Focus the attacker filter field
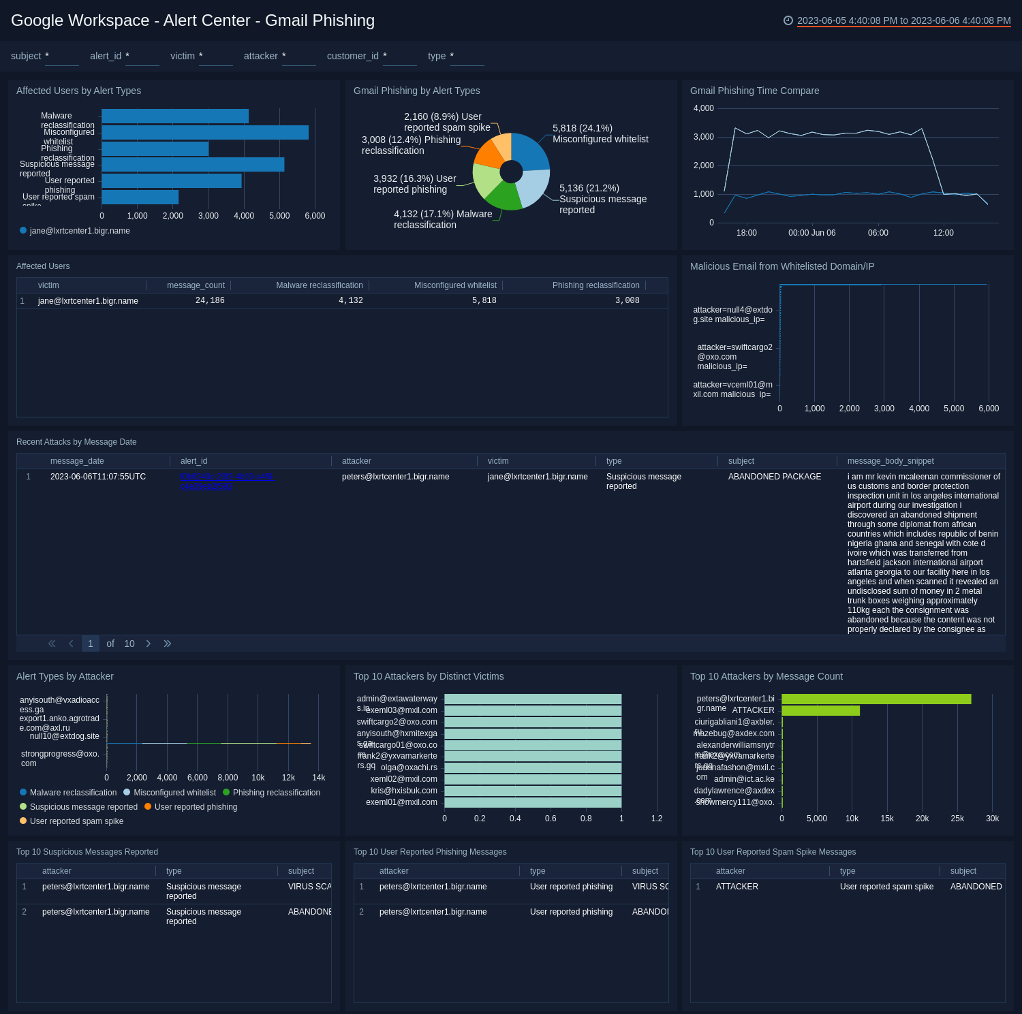Image resolution: width=1022 pixels, height=1014 pixels. (x=298, y=60)
